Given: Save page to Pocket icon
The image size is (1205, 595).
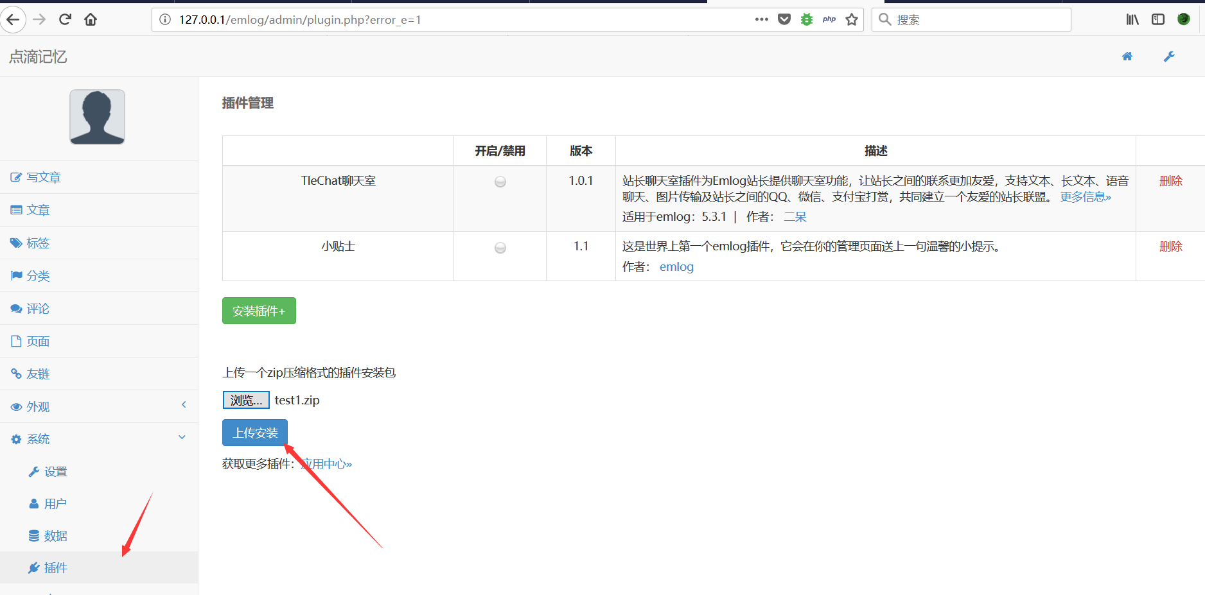Looking at the screenshot, I should coord(784,19).
